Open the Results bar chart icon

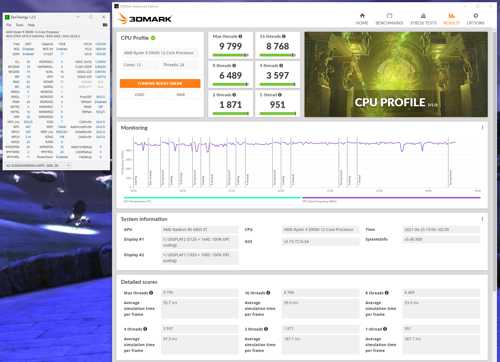tap(452, 16)
